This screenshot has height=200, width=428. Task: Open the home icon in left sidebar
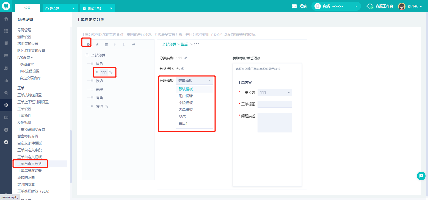coord(6,19)
